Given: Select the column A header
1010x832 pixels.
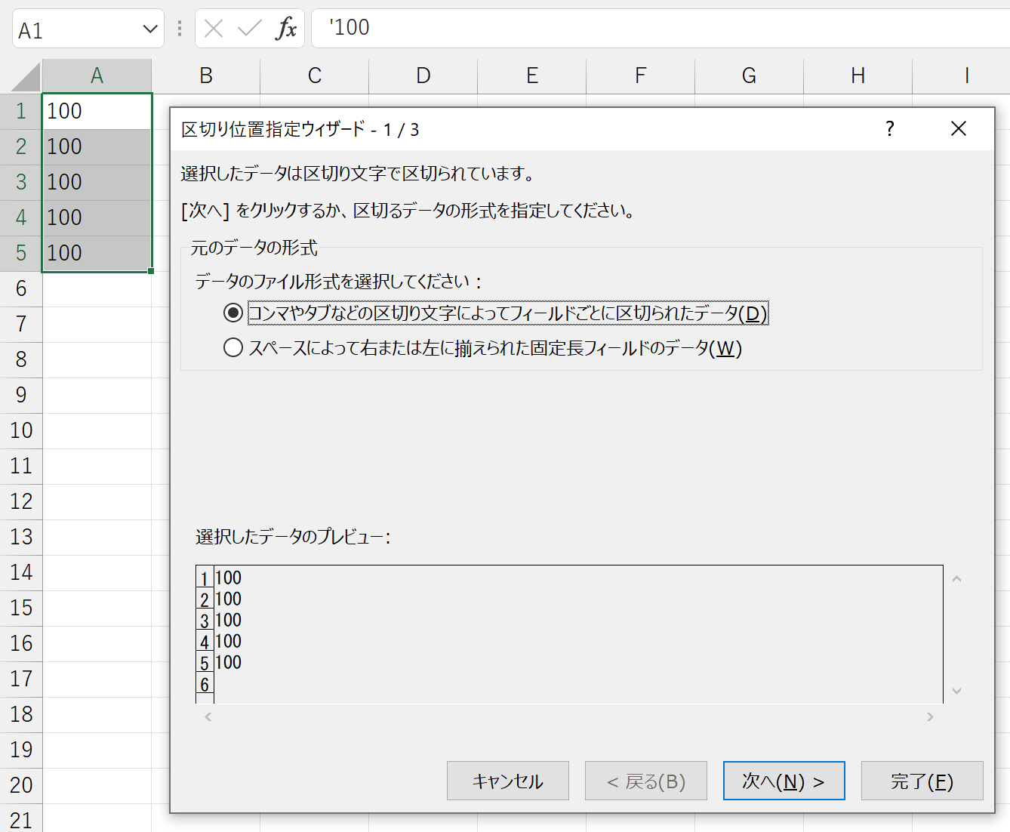Looking at the screenshot, I should [x=97, y=75].
